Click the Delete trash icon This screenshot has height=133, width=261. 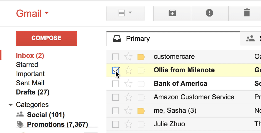pyautogui.click(x=246, y=13)
